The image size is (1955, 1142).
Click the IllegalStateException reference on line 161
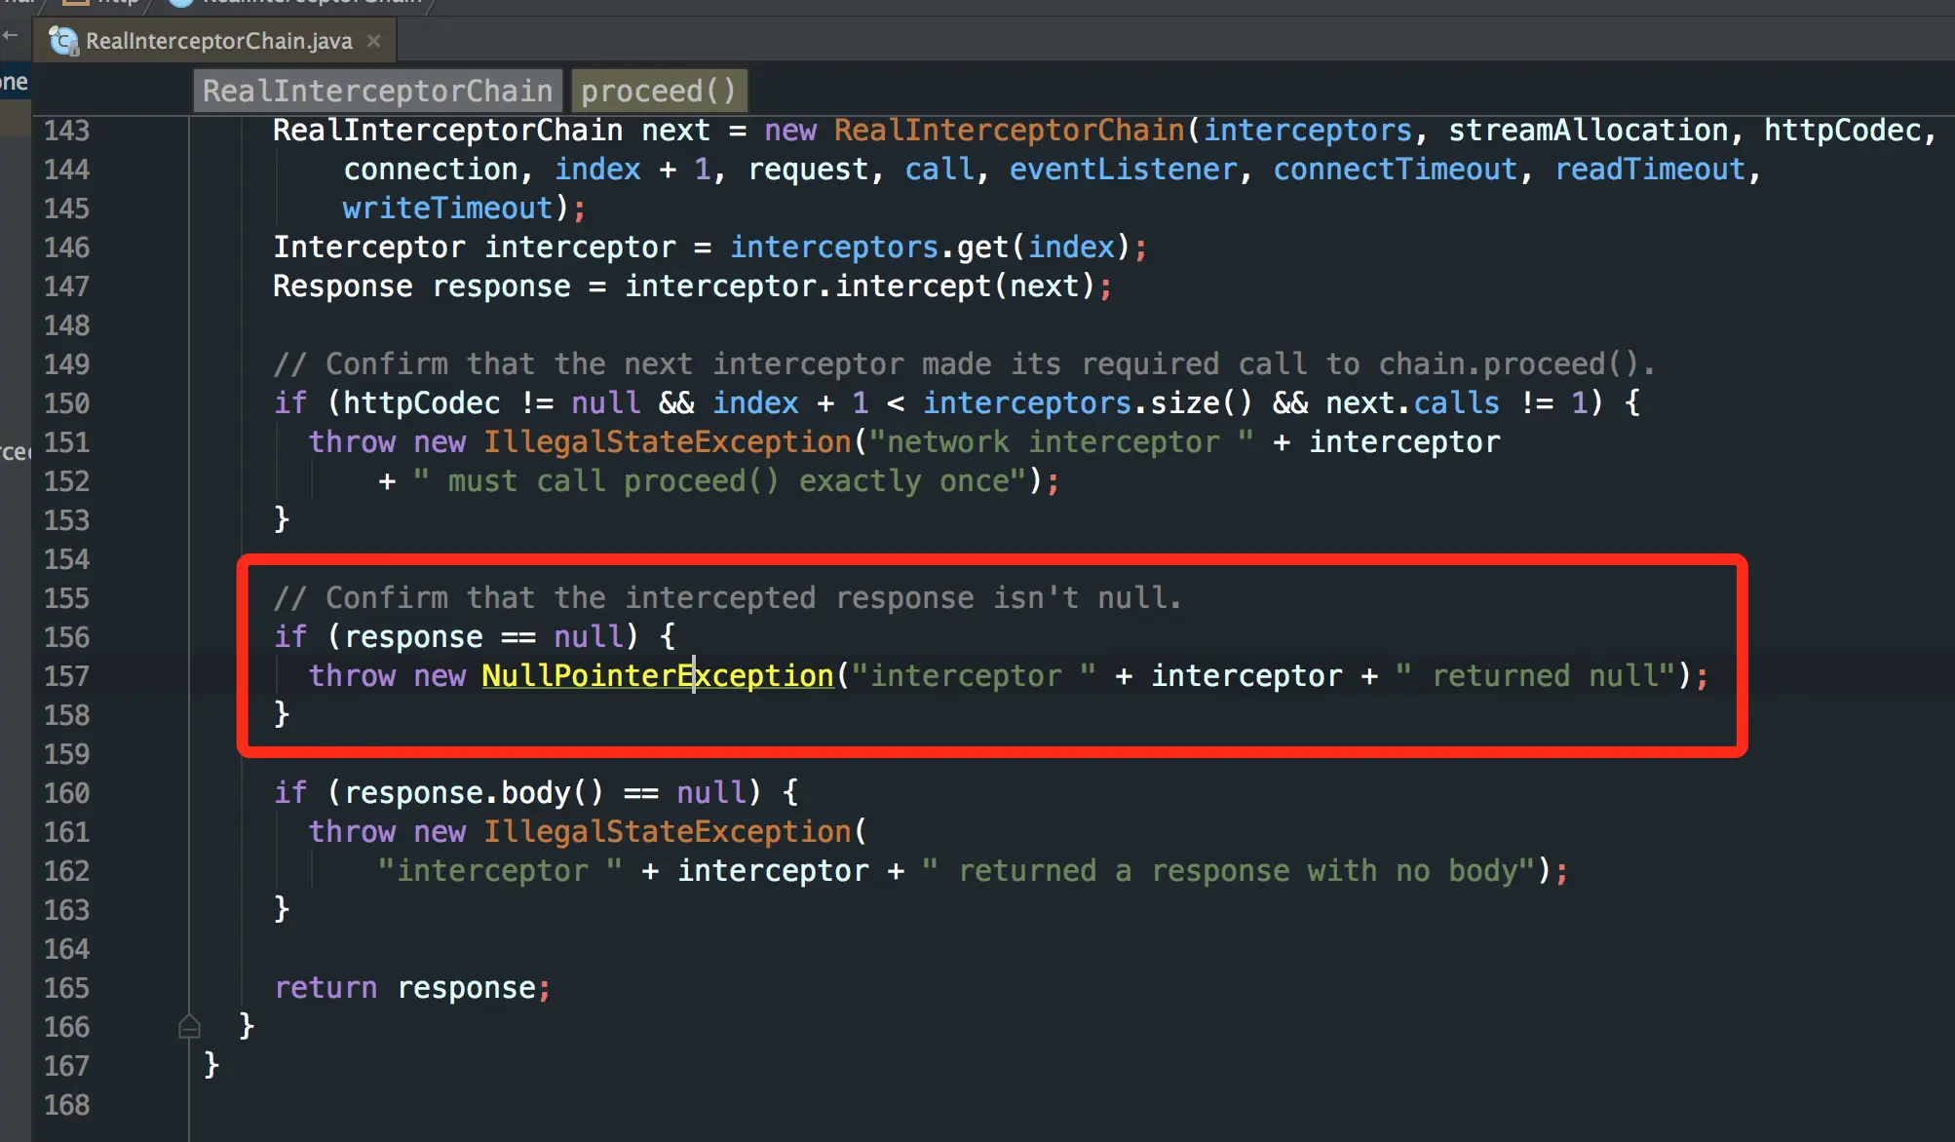point(667,831)
